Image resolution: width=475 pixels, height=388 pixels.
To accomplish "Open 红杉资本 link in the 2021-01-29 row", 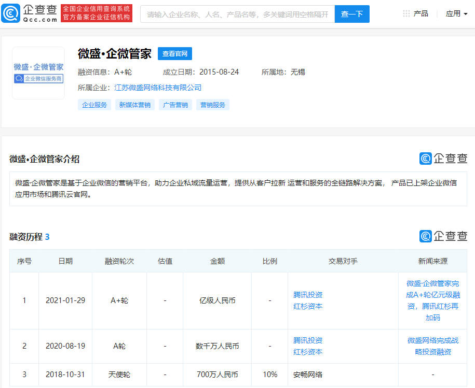I will click(308, 307).
